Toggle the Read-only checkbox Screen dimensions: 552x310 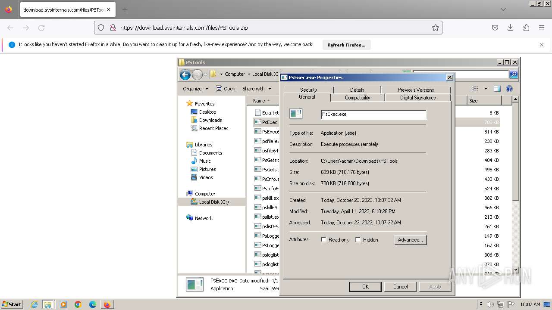[x=323, y=240]
